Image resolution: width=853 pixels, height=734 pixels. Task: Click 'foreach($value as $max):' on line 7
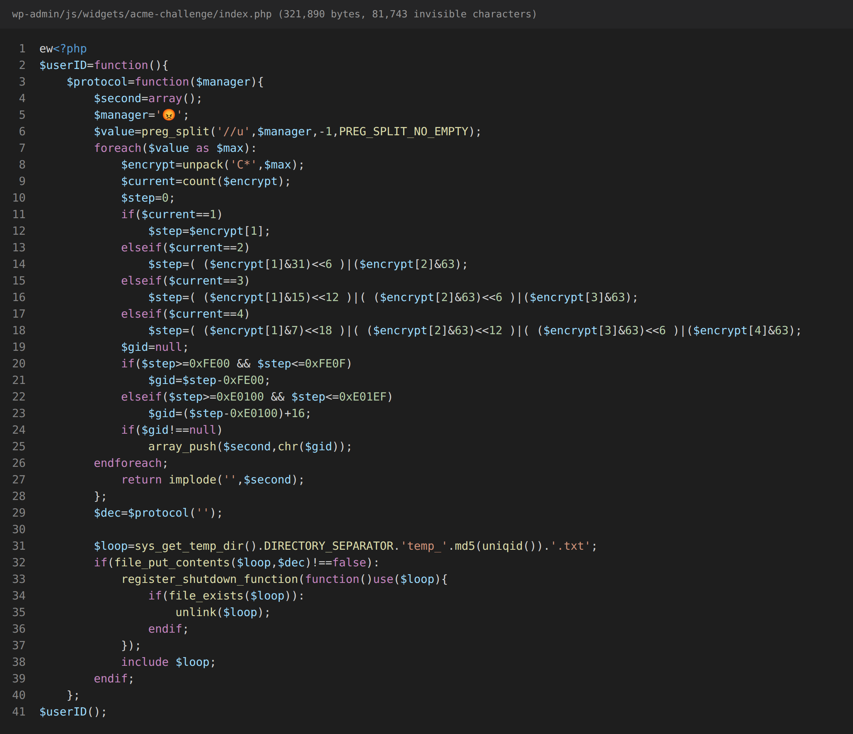[x=175, y=148]
